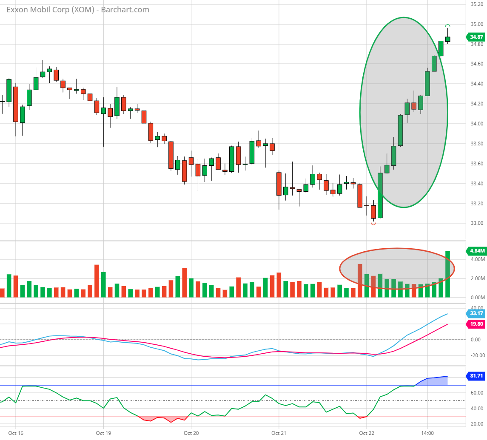This screenshot has height=440, width=487.
Task: Select the blue 81.71 oscillator badge
Action: click(x=476, y=376)
